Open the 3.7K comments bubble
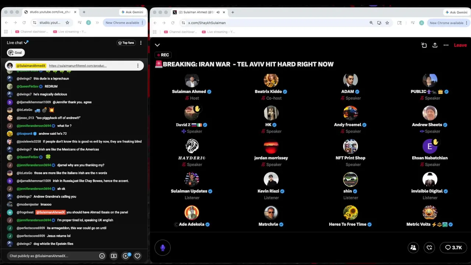This screenshot has height=265, width=471. pos(453,248)
